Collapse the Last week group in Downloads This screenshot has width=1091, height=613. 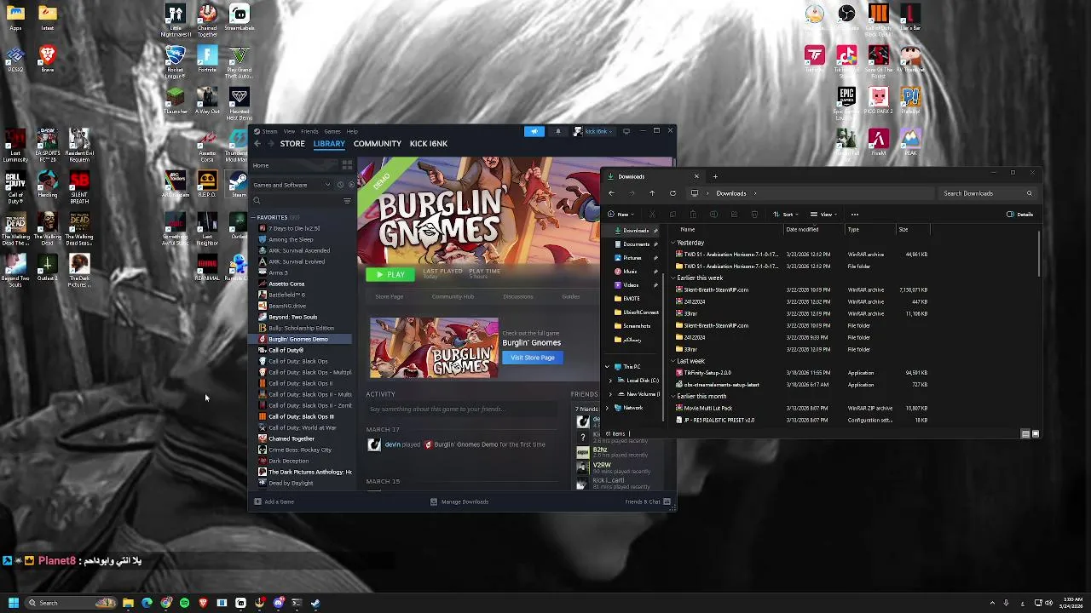pyautogui.click(x=673, y=361)
